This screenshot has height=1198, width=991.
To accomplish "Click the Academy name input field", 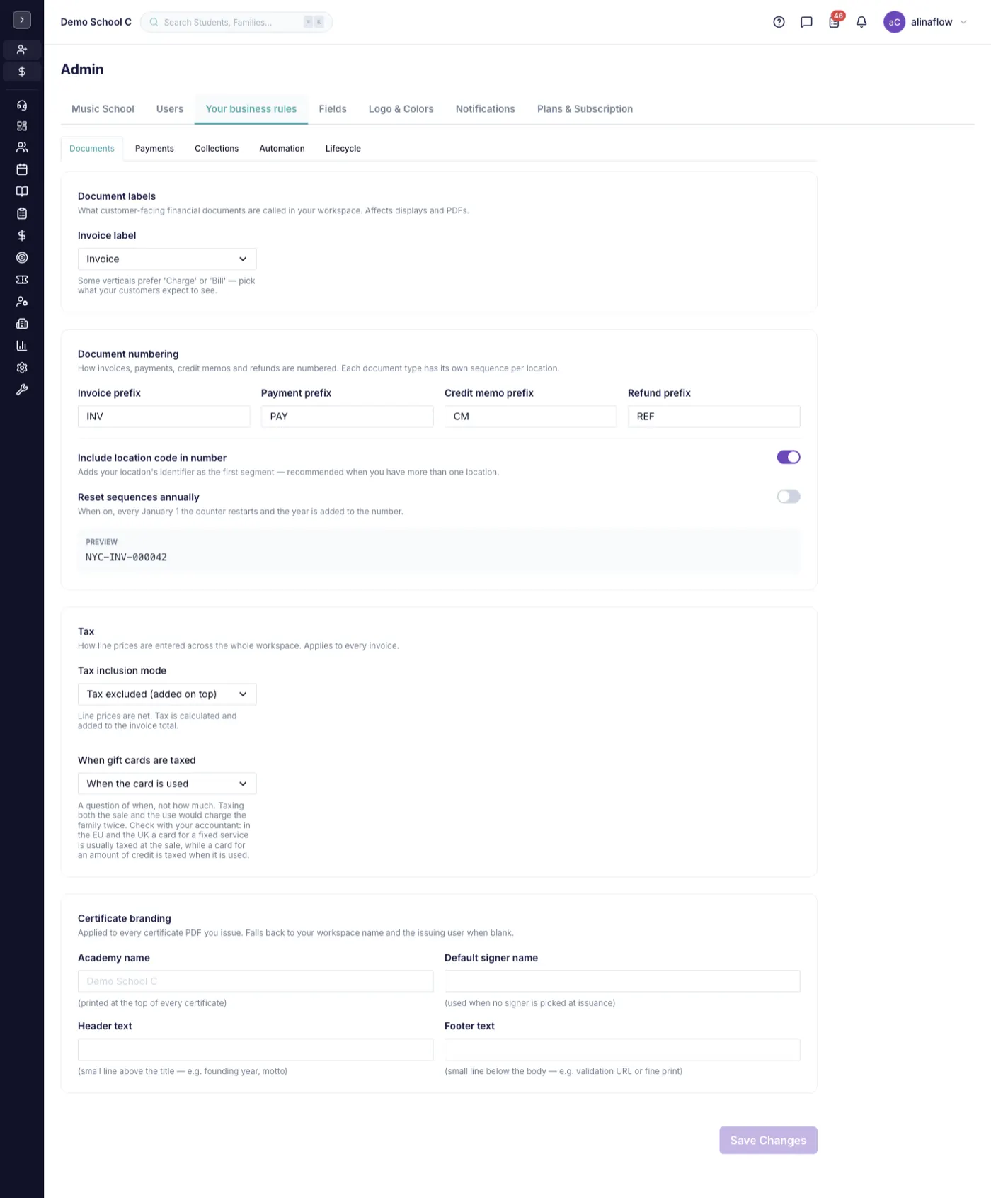I will tap(256, 981).
